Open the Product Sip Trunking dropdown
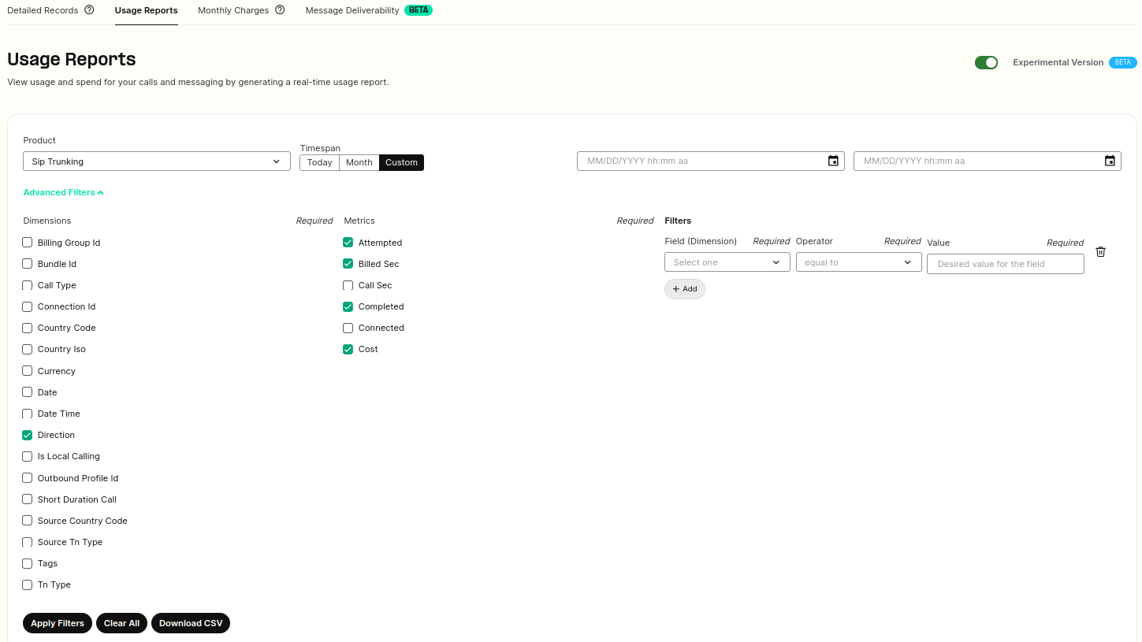The width and height of the screenshot is (1142, 642). click(157, 161)
